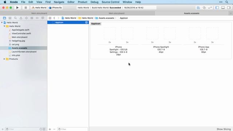Choose the iPhone 6s run destination
Image resolution: width=233 pixels, height=131 pixels.
pos(55,8)
